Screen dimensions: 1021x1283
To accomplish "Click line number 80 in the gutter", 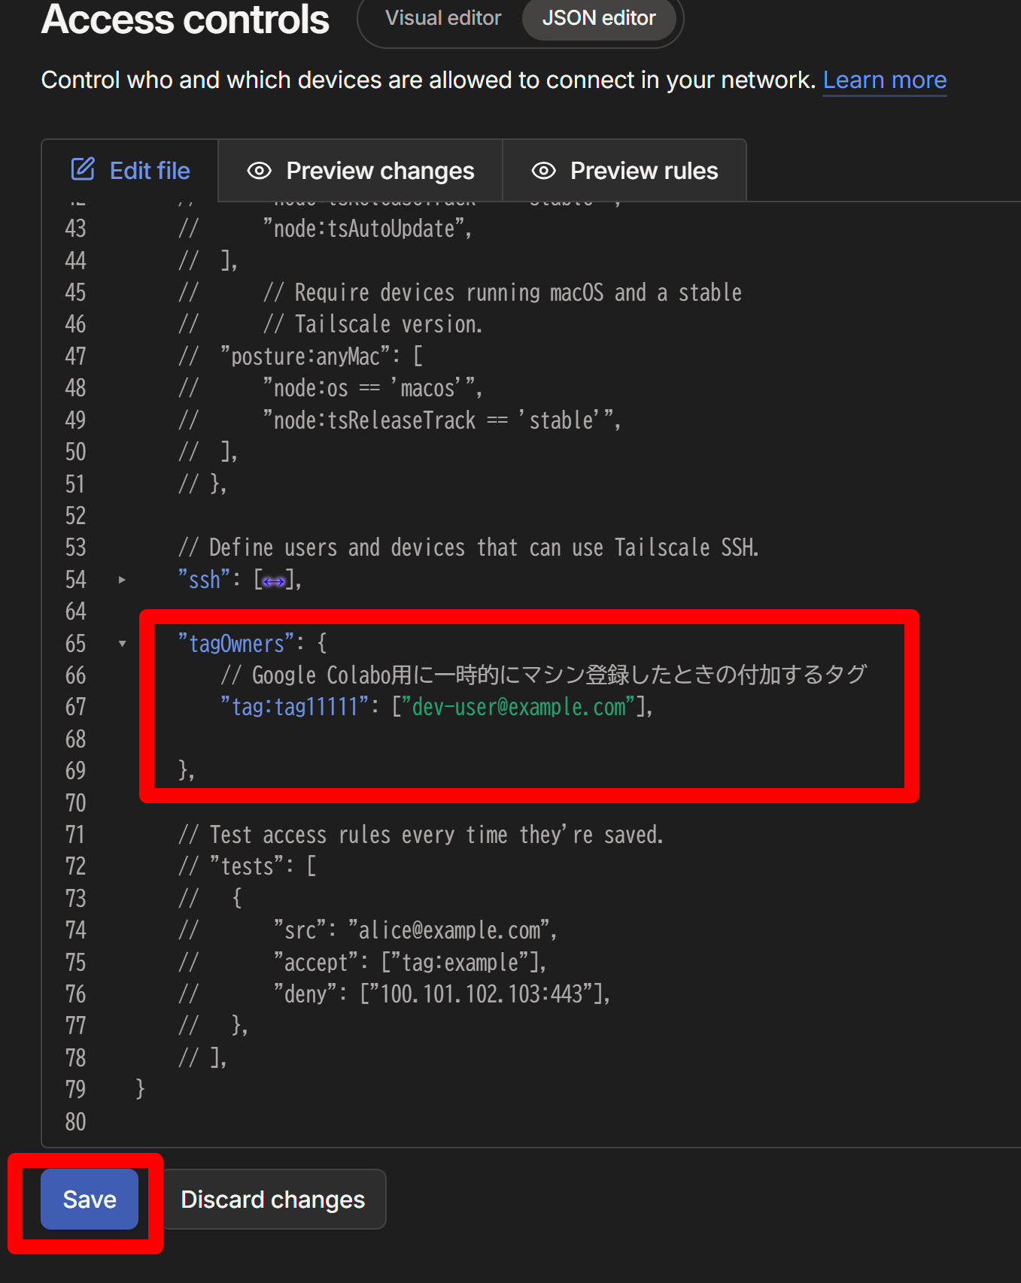I will tap(75, 1121).
